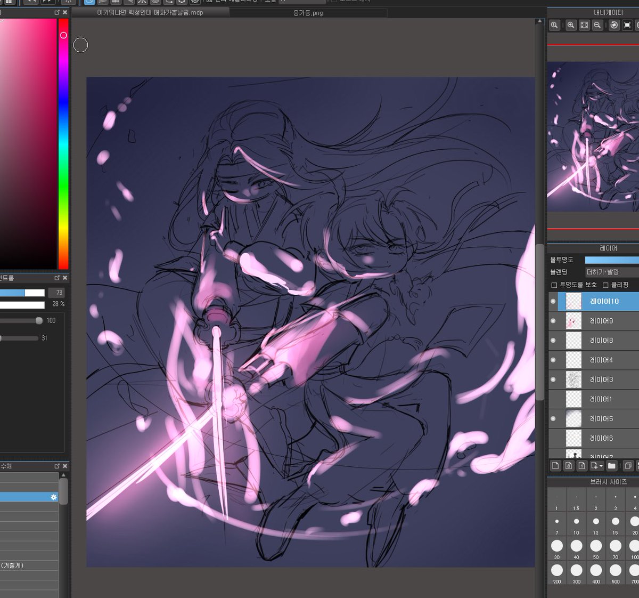This screenshot has width=639, height=598.
Task: Click the navigator reset view square icon
Action: click(627, 25)
